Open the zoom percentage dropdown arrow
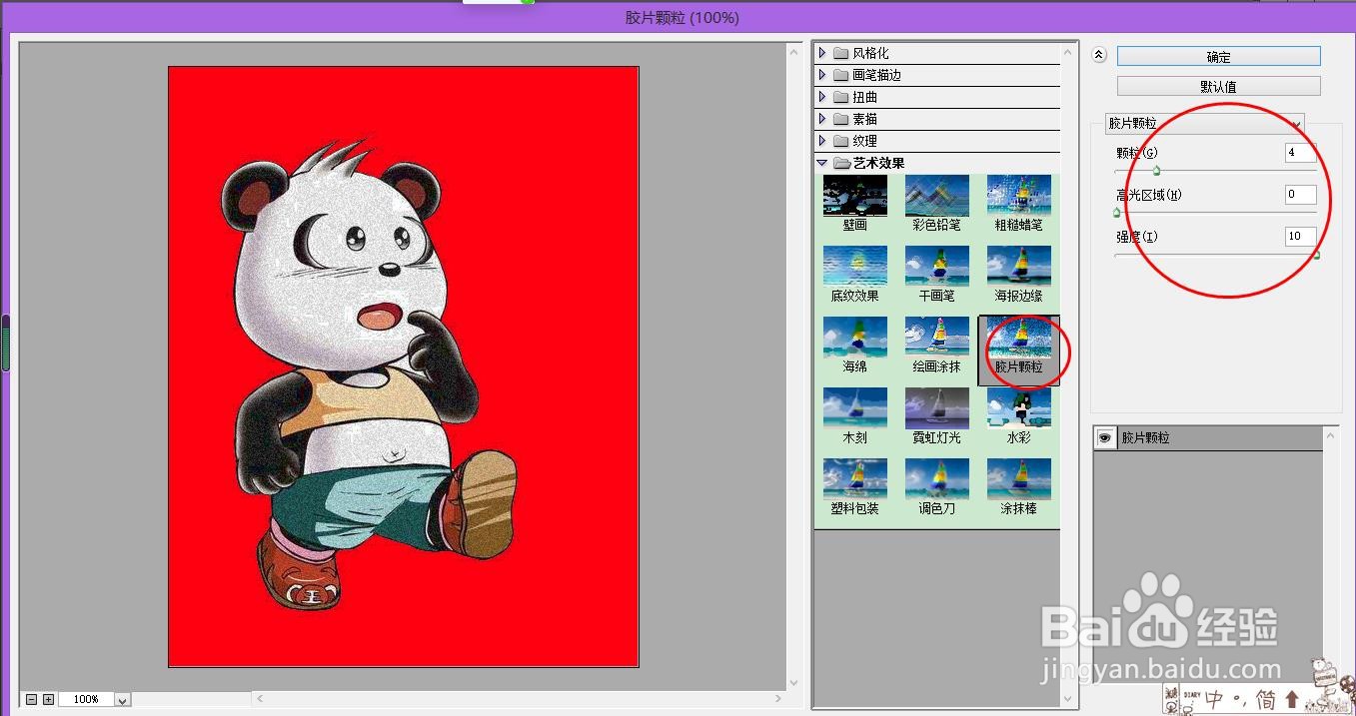The image size is (1356, 716). point(122,700)
